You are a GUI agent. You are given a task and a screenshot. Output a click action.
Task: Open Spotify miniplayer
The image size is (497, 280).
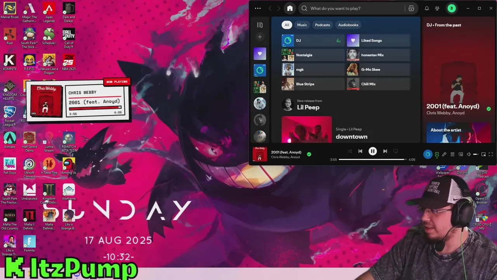[483, 154]
